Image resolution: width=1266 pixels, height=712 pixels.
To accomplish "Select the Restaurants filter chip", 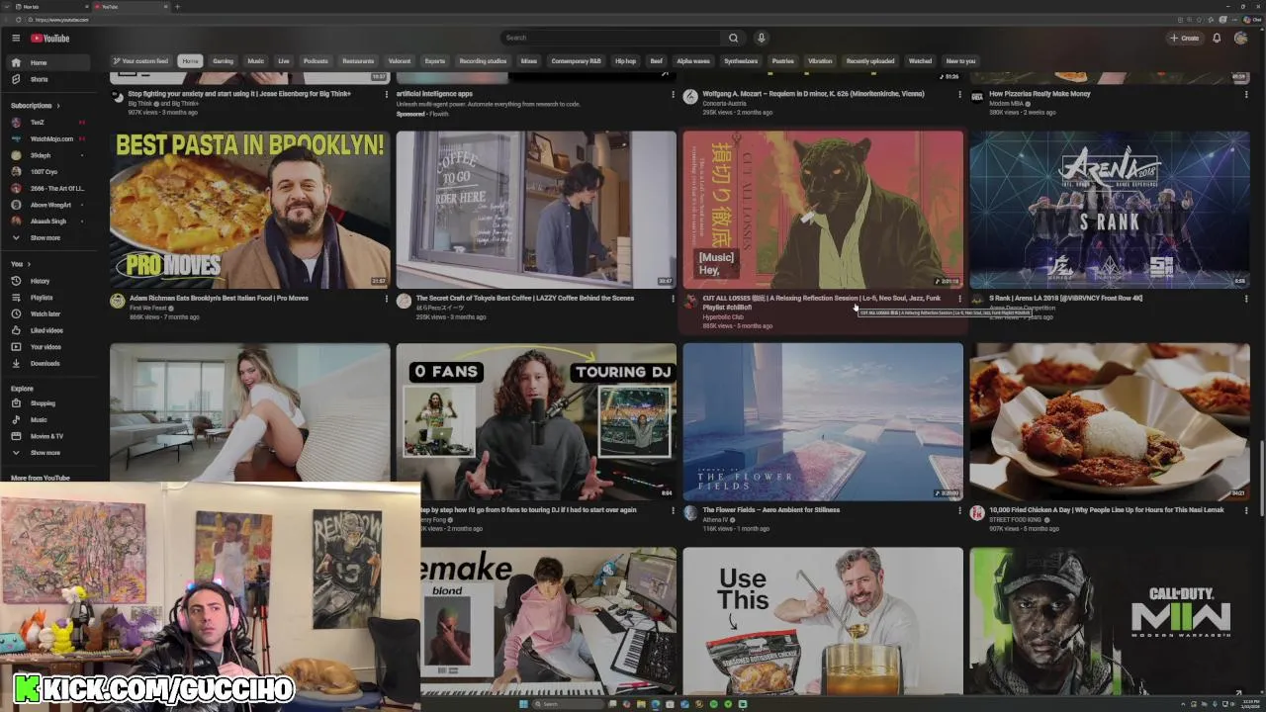I will tap(358, 61).
